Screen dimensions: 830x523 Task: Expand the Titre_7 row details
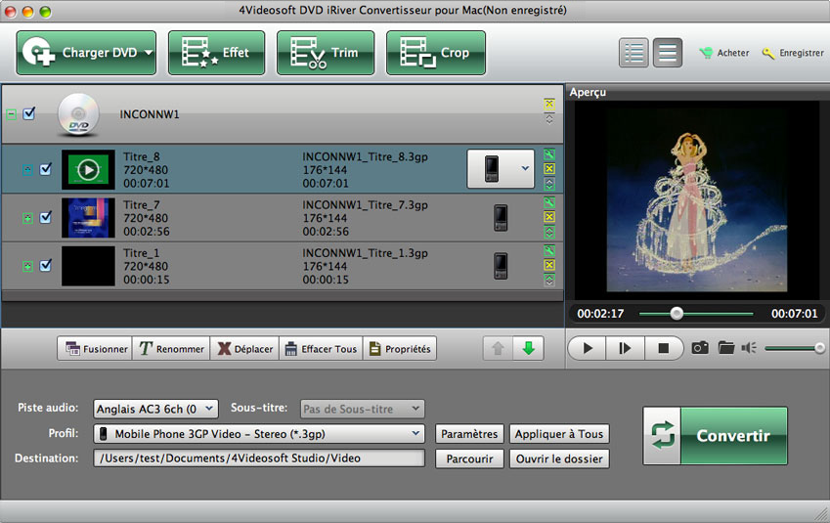coord(28,218)
